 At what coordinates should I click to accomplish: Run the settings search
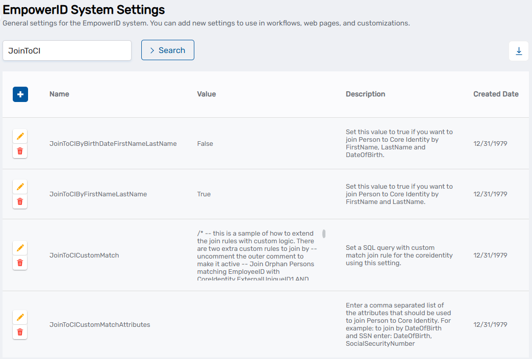point(167,50)
